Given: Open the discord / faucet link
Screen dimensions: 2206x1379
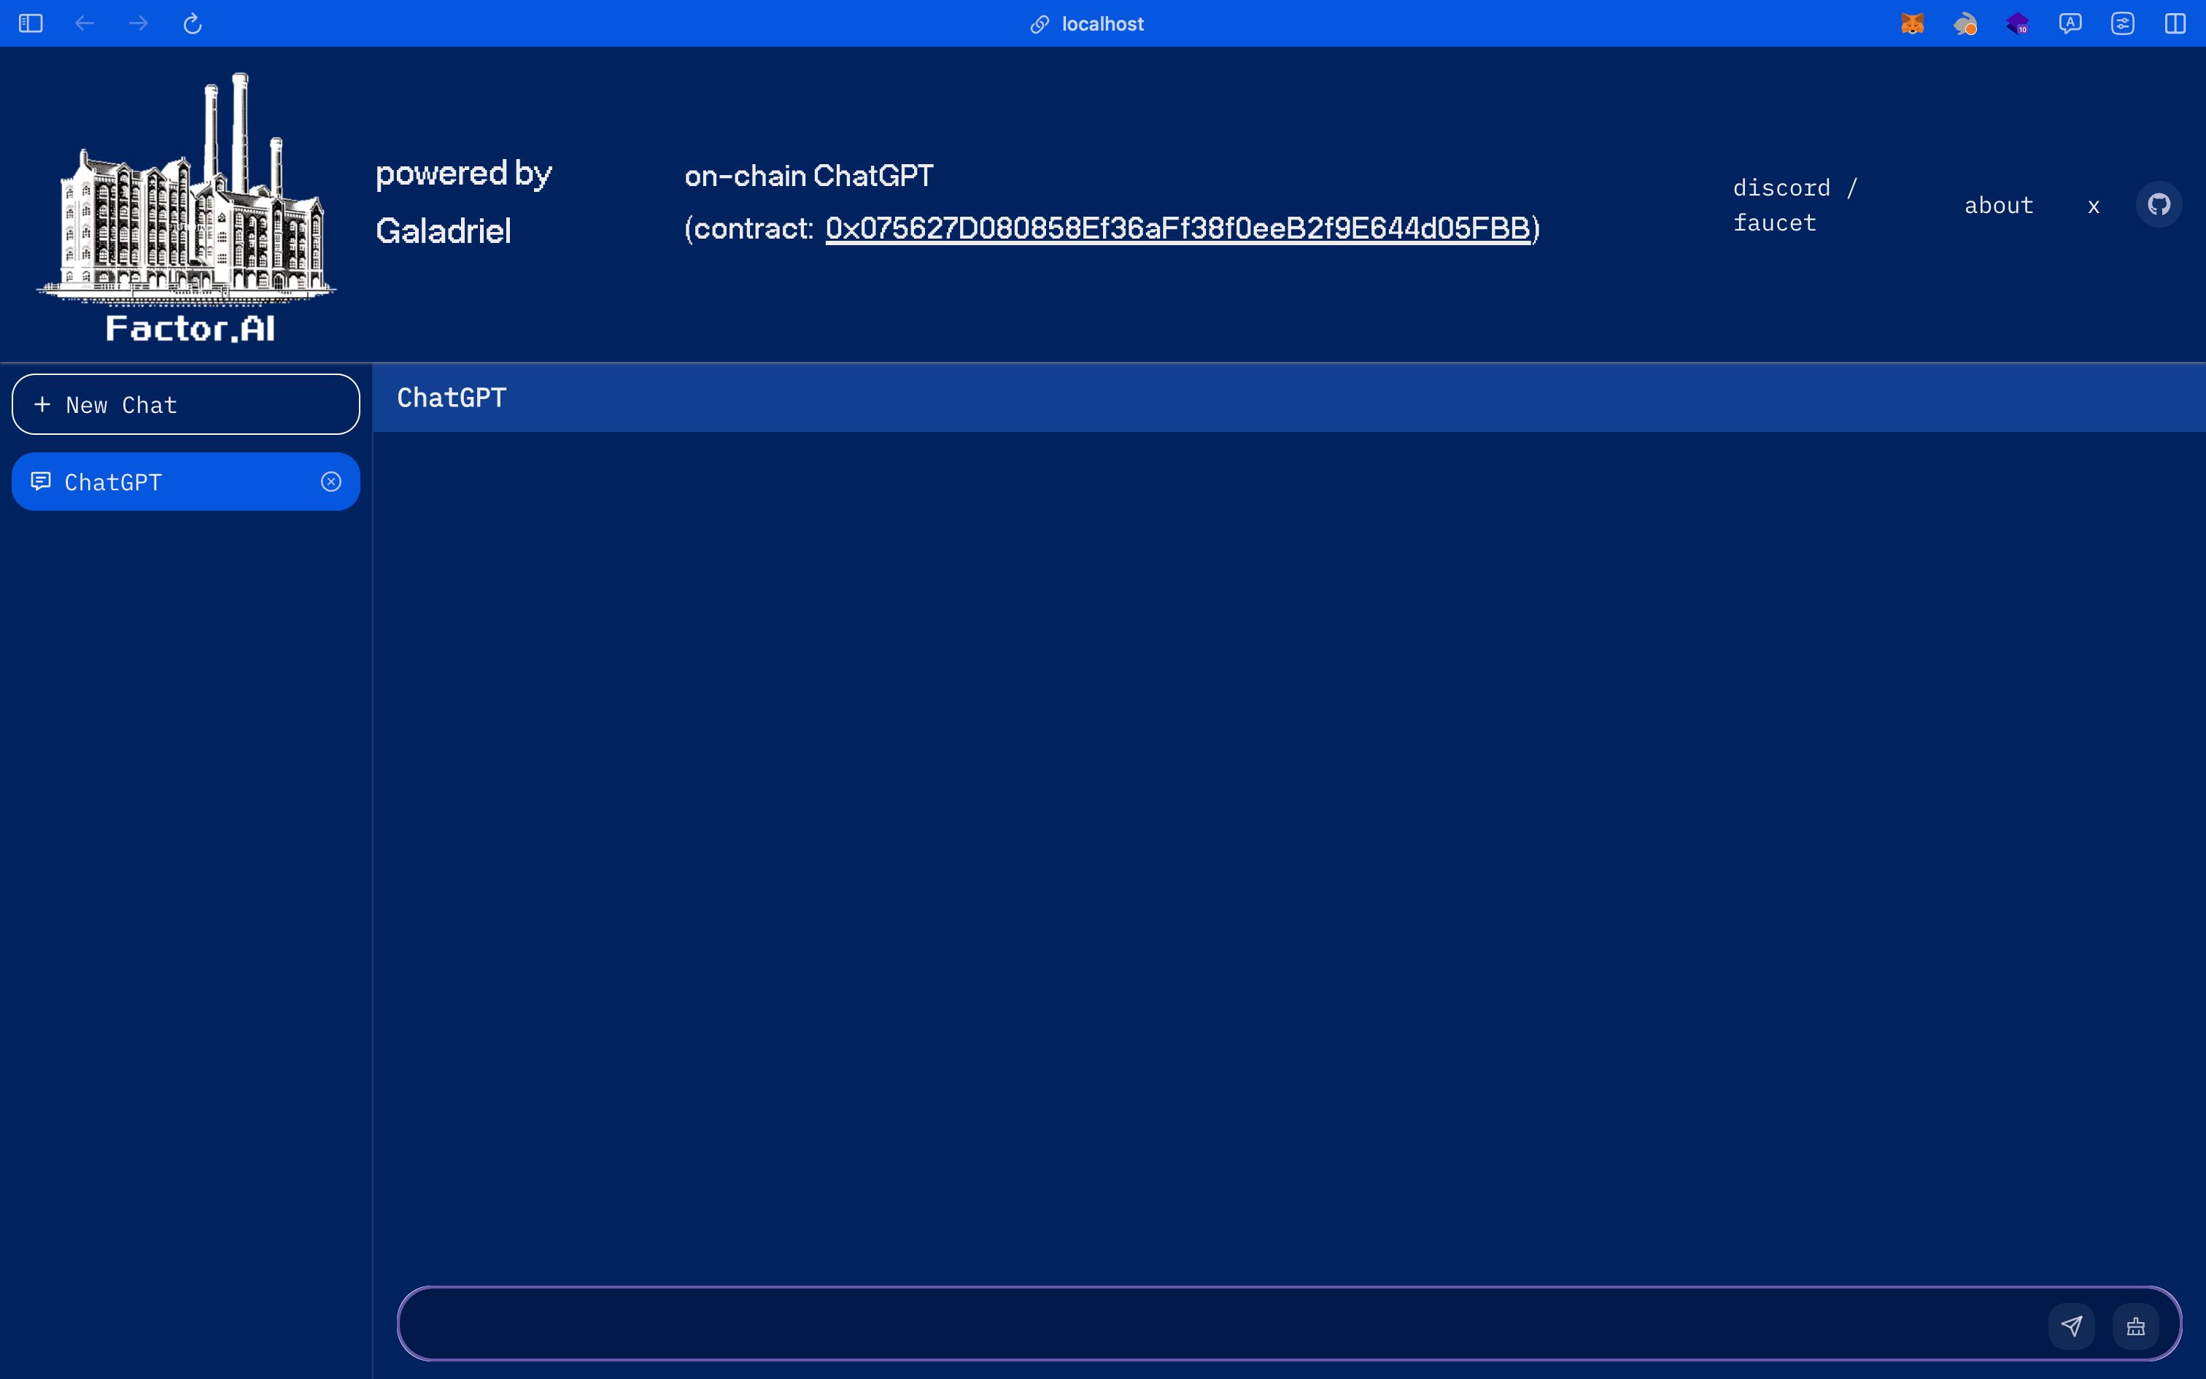Looking at the screenshot, I should 1795,204.
